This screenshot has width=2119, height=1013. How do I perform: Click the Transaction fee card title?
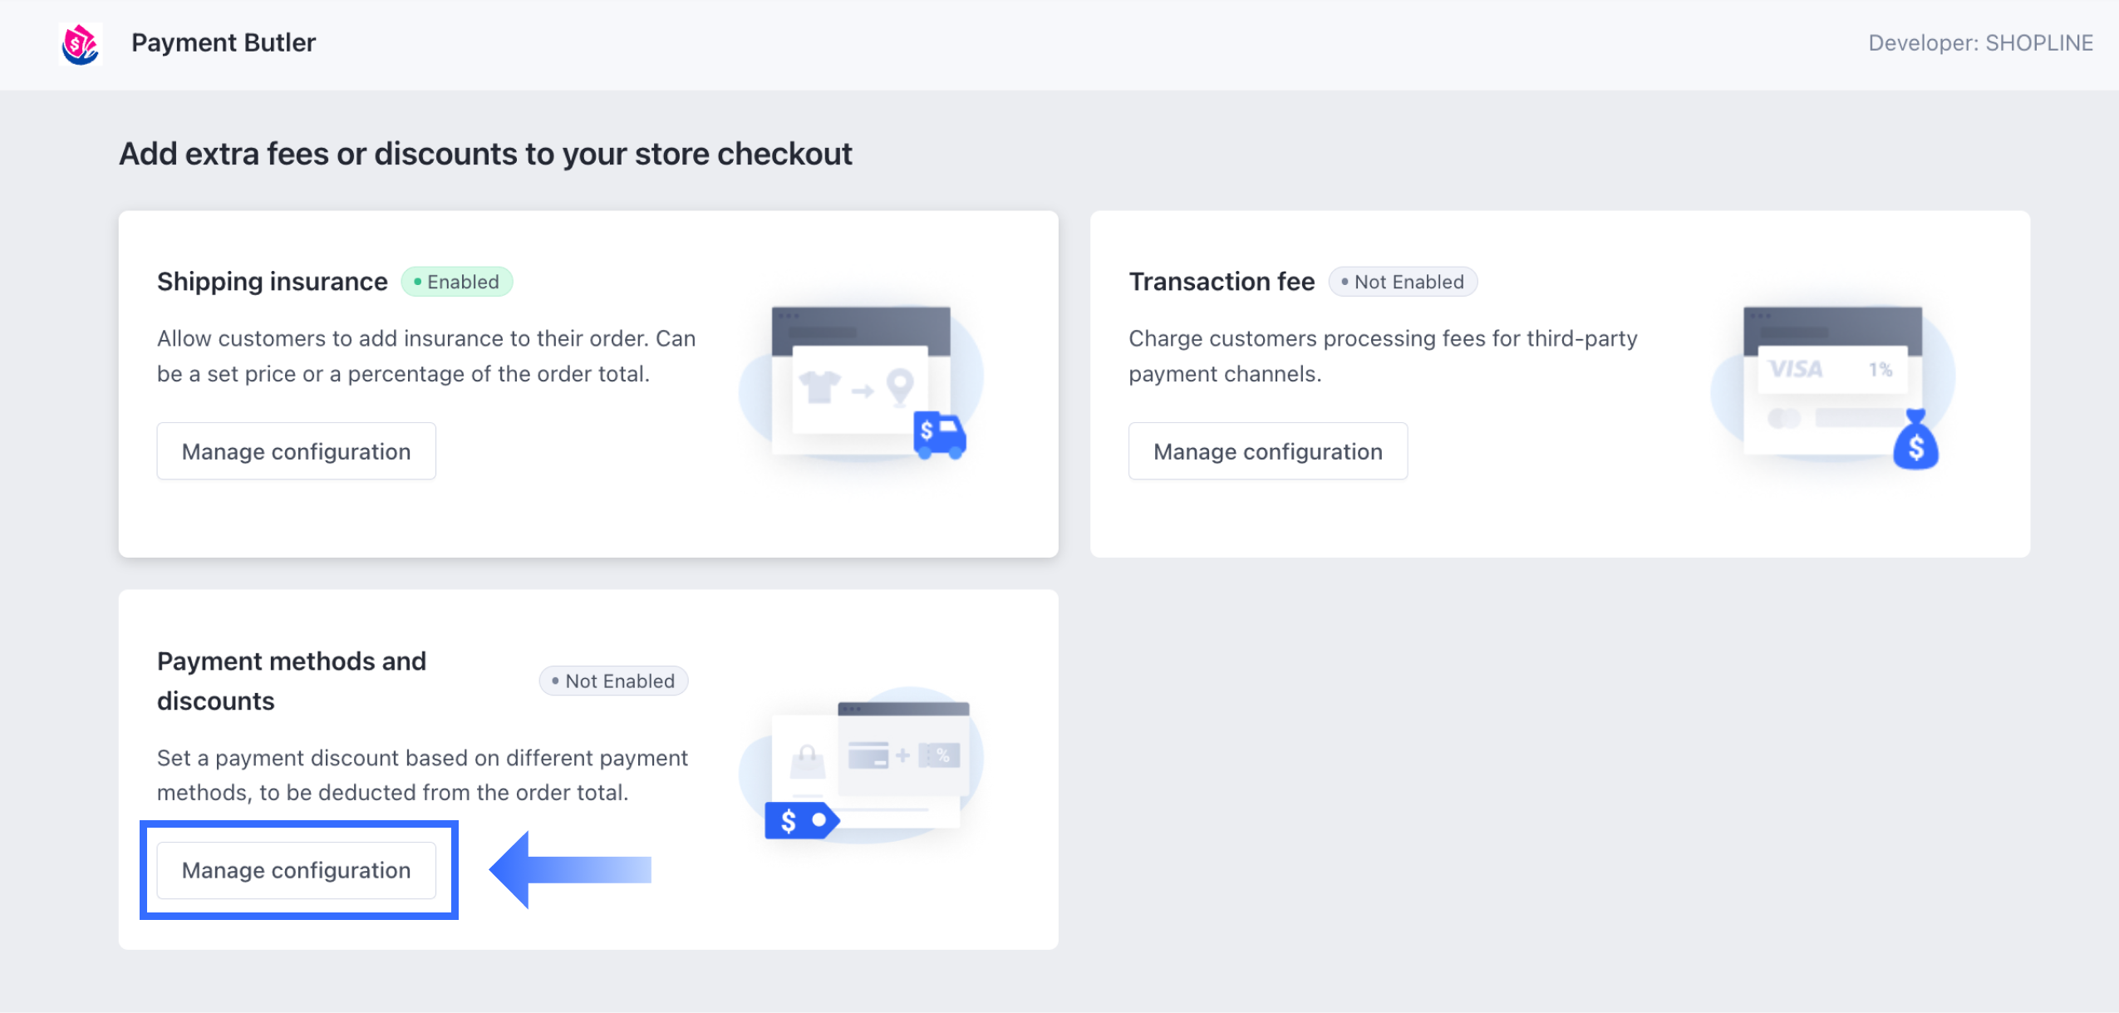pyautogui.click(x=1222, y=282)
